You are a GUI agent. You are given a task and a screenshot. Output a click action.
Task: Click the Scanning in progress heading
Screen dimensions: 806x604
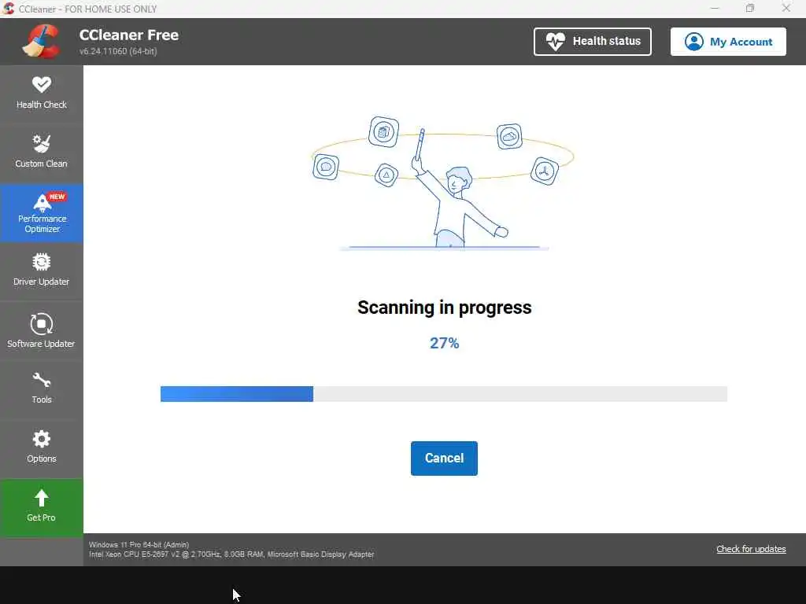444,308
